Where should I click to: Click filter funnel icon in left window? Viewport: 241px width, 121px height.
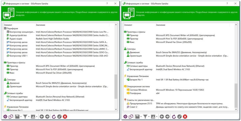point(25,117)
